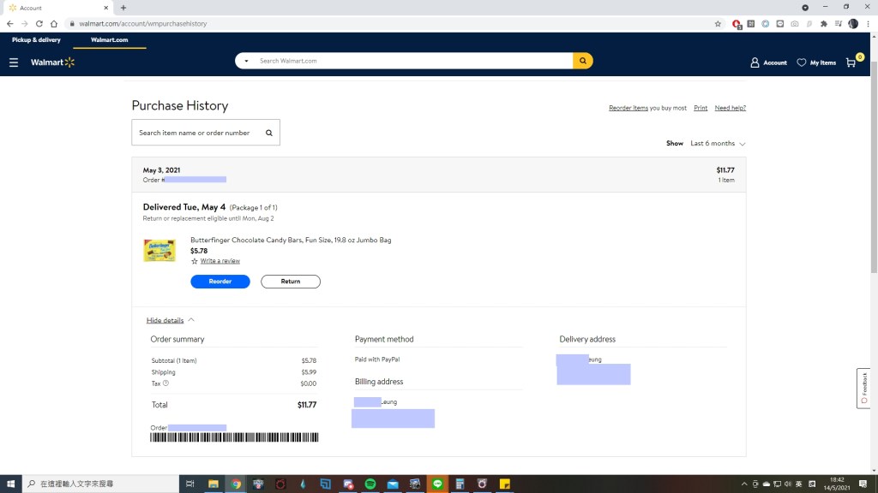Select the Walmart.com tab
Image resolution: width=878 pixels, height=493 pixels.
click(110, 40)
